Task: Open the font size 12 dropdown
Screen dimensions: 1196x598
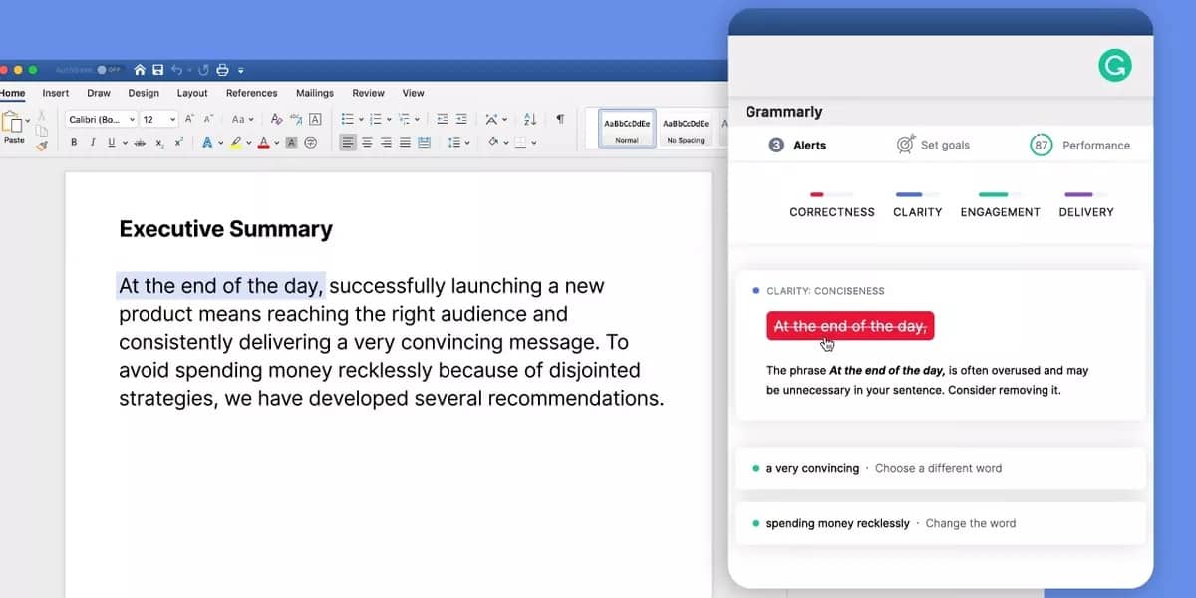Action: (x=158, y=119)
